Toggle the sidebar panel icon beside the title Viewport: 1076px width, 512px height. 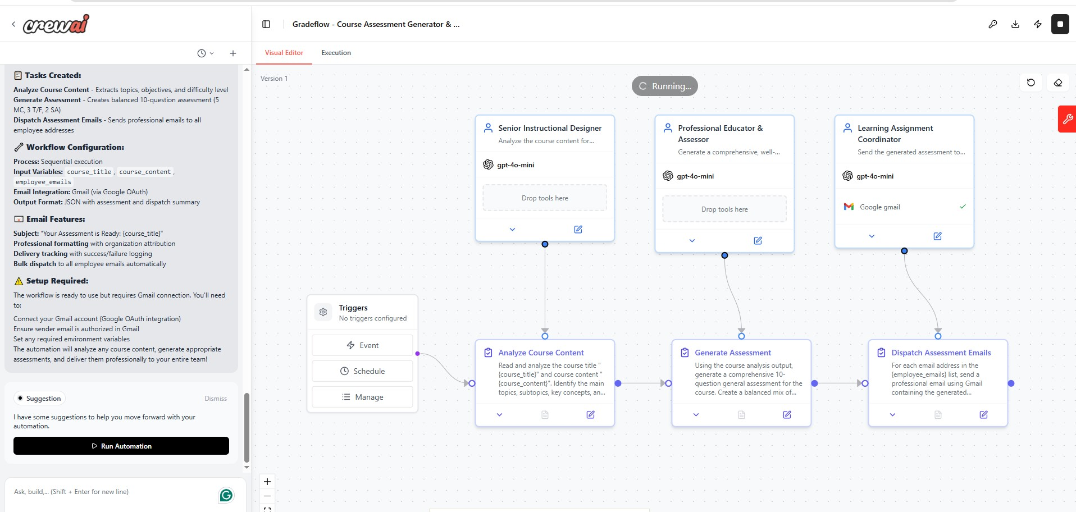coord(266,24)
